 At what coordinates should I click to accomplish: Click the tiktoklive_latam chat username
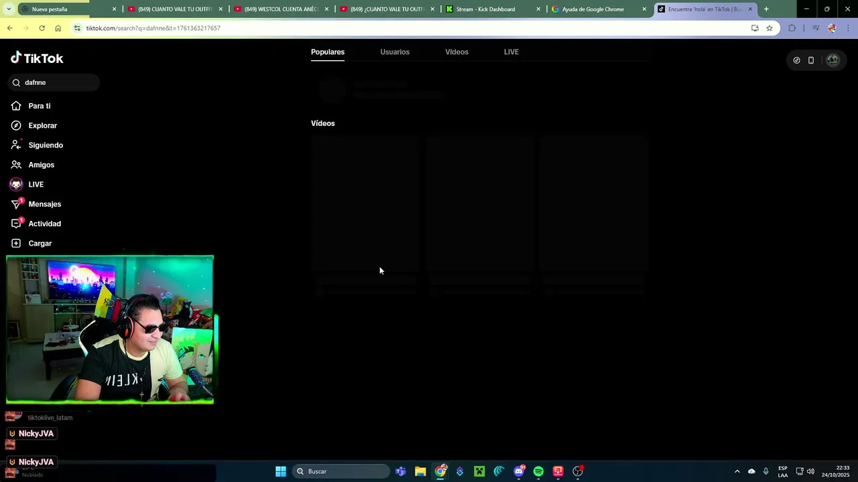pyautogui.click(x=50, y=418)
